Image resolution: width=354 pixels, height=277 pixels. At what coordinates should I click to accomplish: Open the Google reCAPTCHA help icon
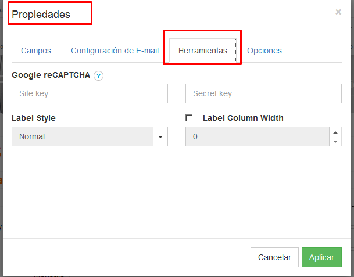point(98,76)
